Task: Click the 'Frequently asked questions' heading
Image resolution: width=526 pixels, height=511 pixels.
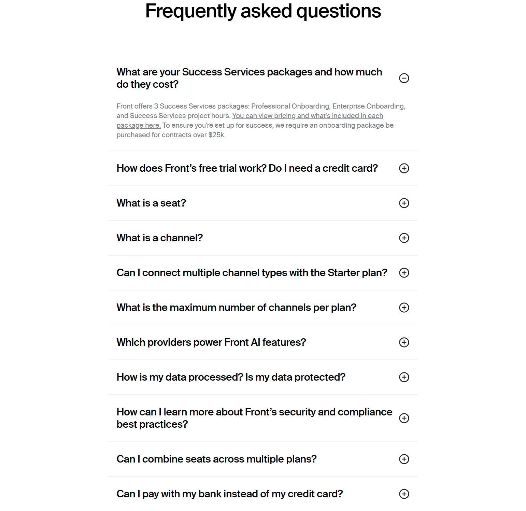Action: [263, 11]
